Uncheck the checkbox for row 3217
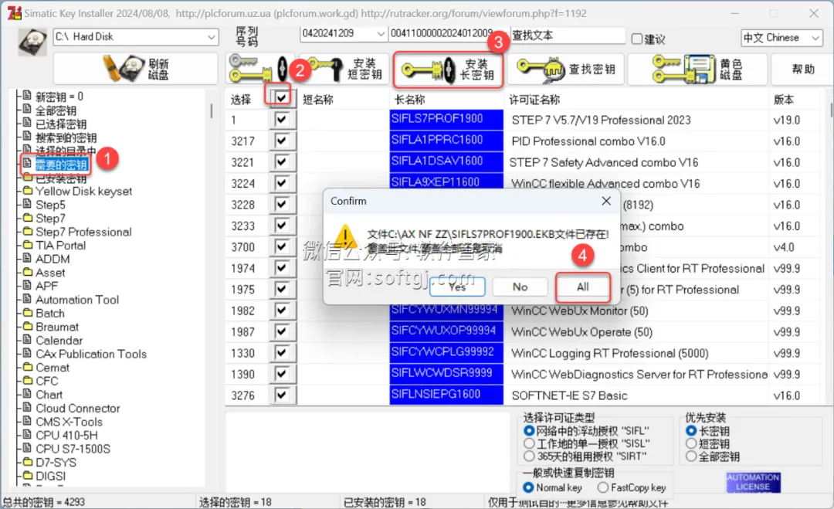834x509 pixels. 281,141
